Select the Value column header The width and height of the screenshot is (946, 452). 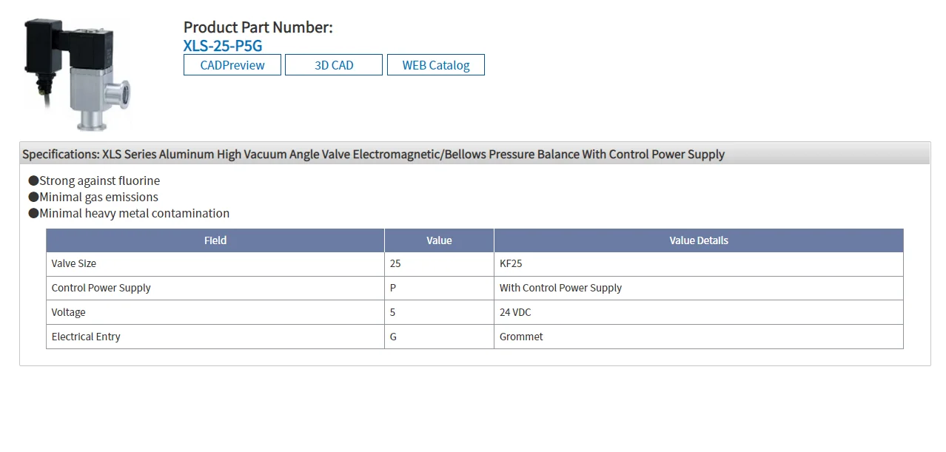[439, 240]
